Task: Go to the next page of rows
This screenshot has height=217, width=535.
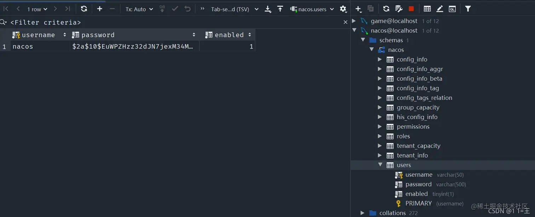Action: [x=56, y=9]
